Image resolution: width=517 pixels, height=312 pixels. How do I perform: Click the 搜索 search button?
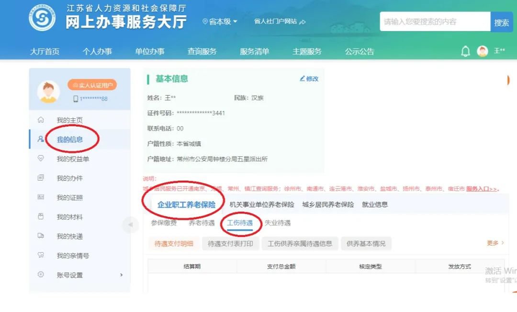pos(501,22)
